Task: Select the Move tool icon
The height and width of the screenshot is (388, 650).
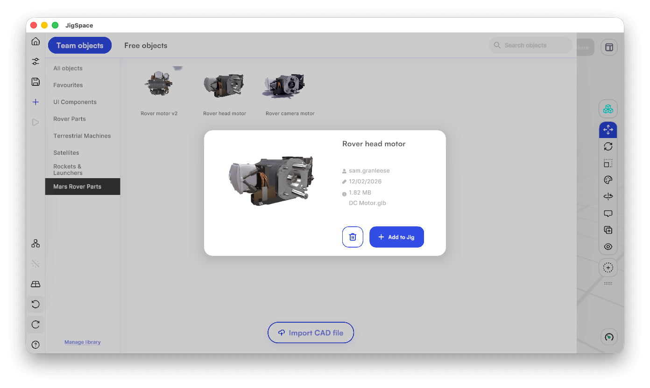Action: tap(608, 130)
